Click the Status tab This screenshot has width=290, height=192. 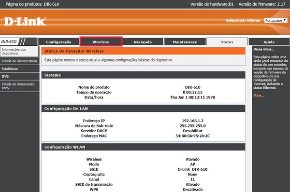[227, 42]
